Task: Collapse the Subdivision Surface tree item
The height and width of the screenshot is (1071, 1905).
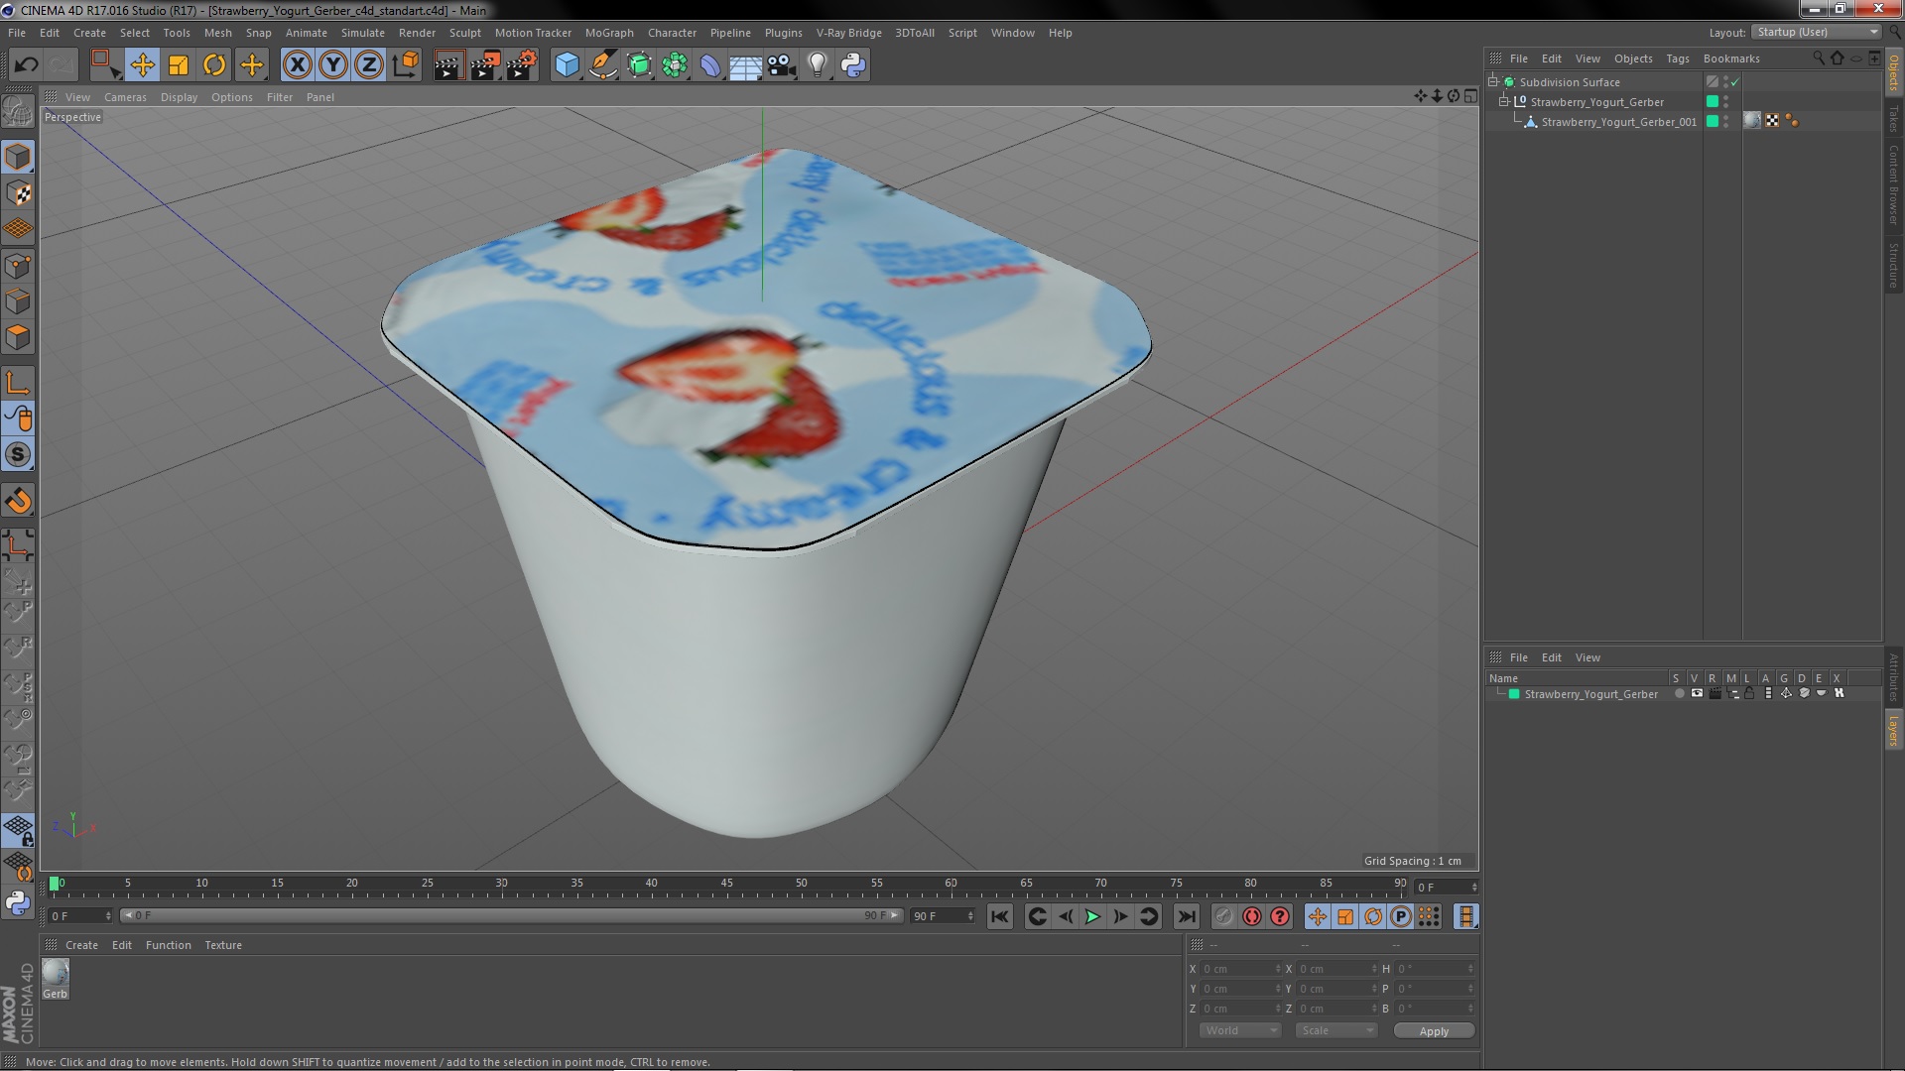Action: [x=1493, y=81]
